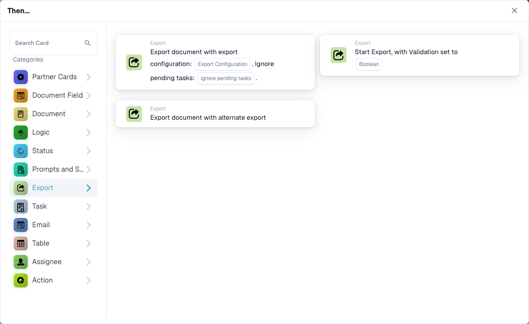This screenshot has height=324, width=529.
Task: Expand the Table chevron
Action: click(89, 243)
